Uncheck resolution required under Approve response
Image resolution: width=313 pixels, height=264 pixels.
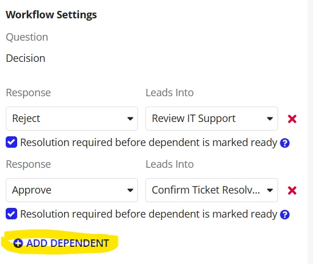coord(11,214)
